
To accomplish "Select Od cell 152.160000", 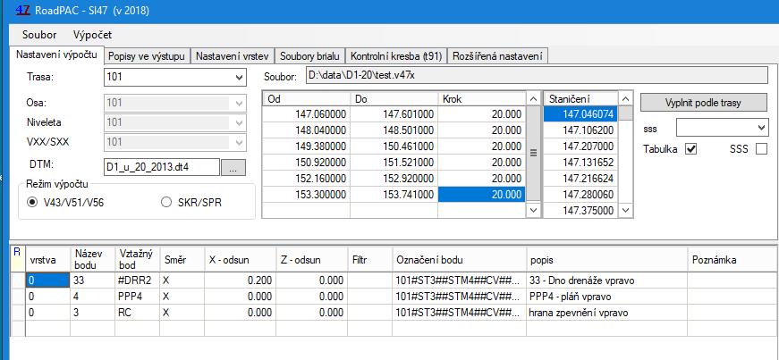I will pos(306,178).
